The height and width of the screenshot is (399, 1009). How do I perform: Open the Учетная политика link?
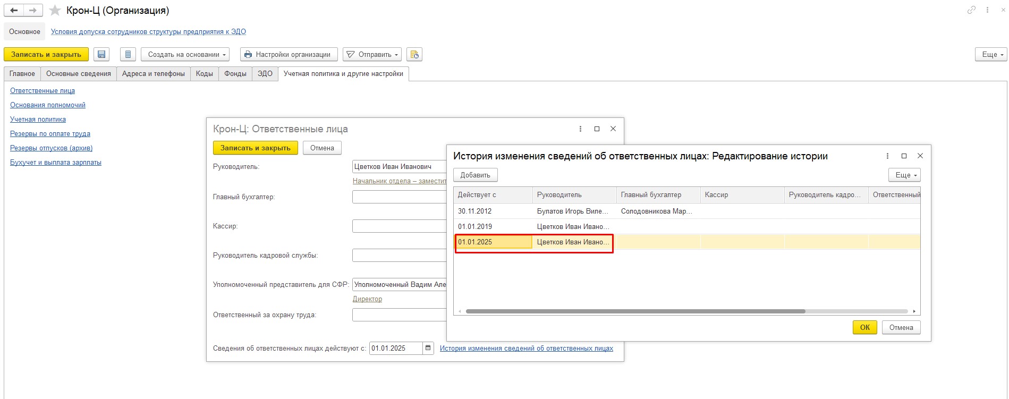(x=38, y=120)
